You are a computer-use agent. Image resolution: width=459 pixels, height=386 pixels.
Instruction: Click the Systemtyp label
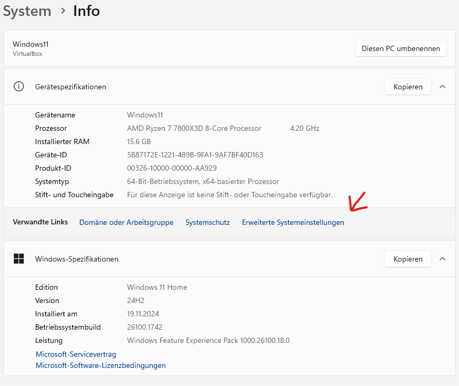pos(52,181)
